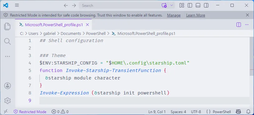Open the Learn More link

(x=196, y=15)
